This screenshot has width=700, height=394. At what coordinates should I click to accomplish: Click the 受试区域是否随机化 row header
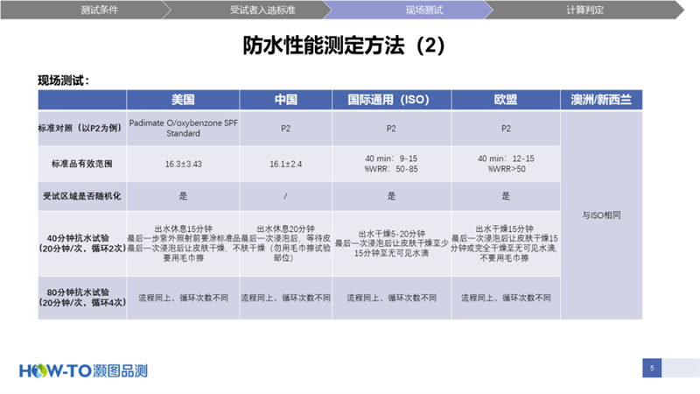tap(82, 197)
